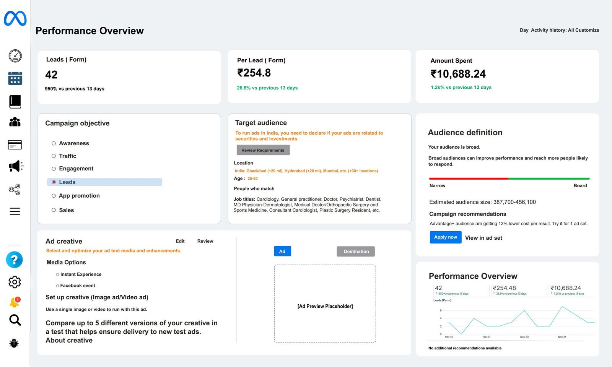Switch to the Destination preview tab
This screenshot has height=367, width=612.
tap(356, 252)
